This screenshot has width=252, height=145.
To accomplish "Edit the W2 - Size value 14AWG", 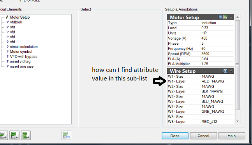I will (x=217, y=87).
